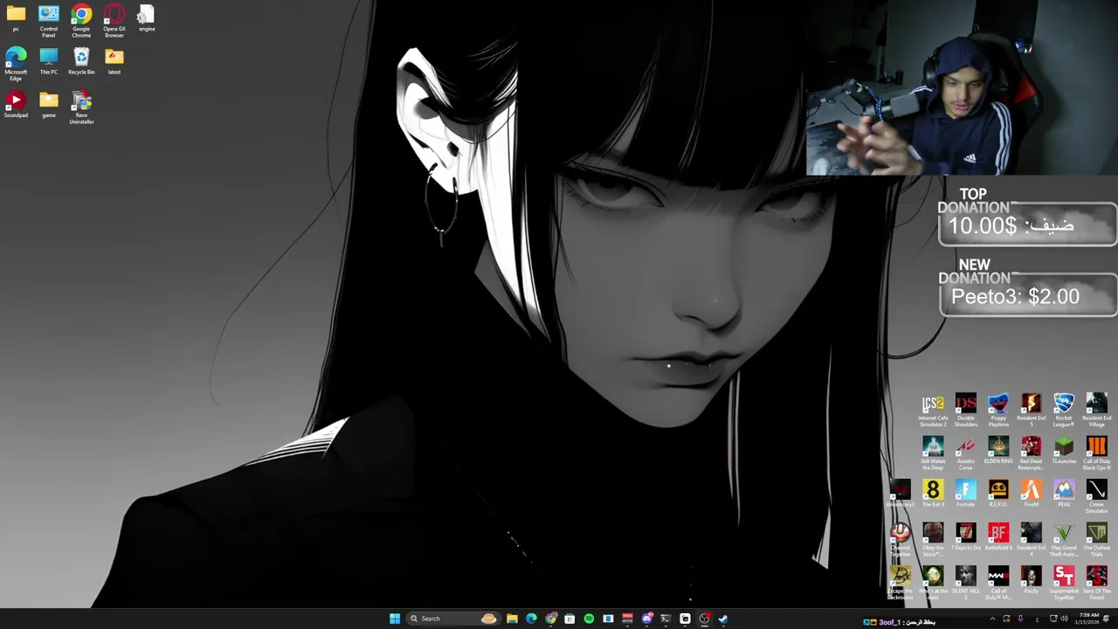Select the Fortnite desktop shortcut
This screenshot has height=629, width=1118.
click(x=965, y=494)
